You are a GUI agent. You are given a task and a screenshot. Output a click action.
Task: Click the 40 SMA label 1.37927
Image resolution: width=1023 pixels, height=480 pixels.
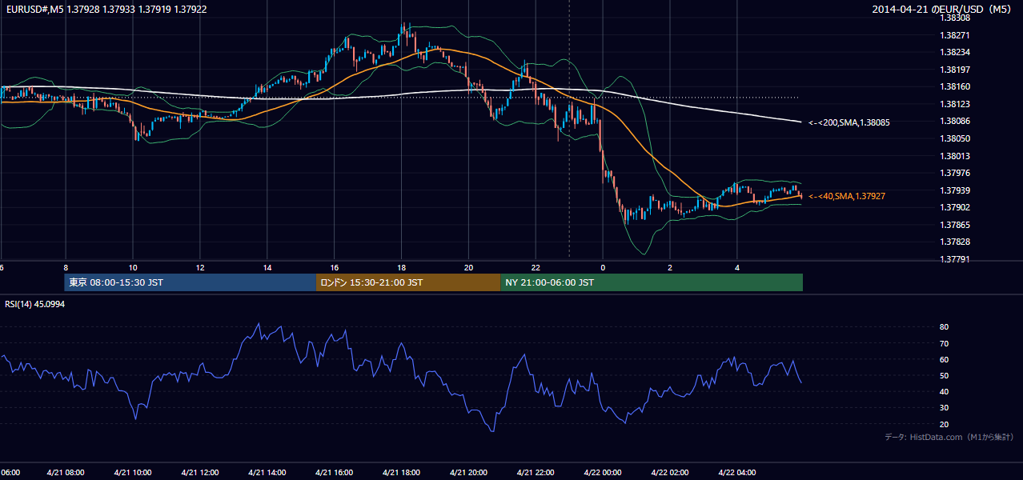pyautogui.click(x=846, y=196)
